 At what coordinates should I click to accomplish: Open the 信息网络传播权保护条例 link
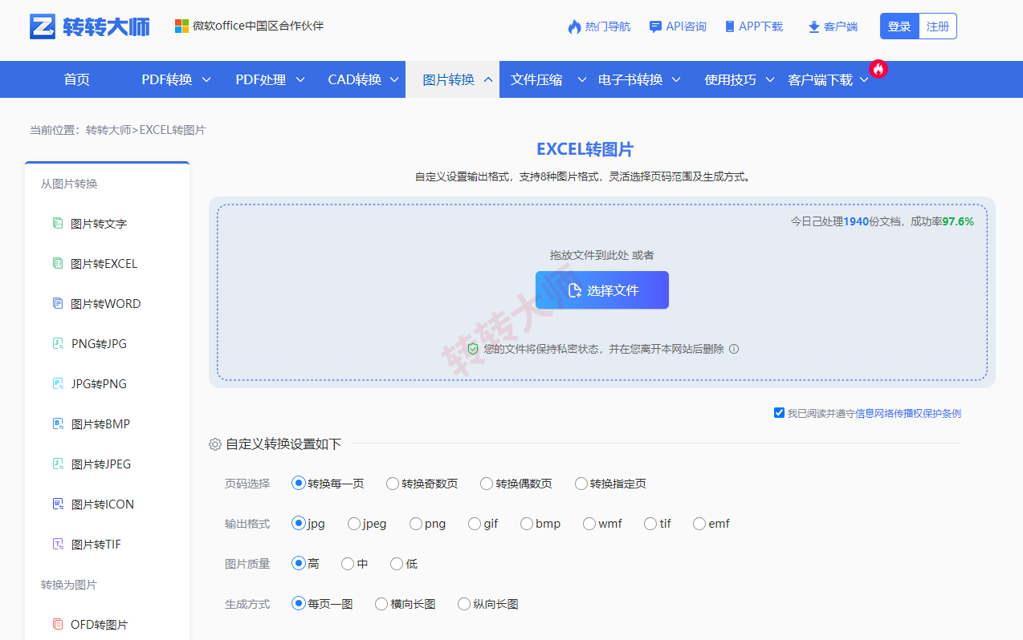[908, 413]
